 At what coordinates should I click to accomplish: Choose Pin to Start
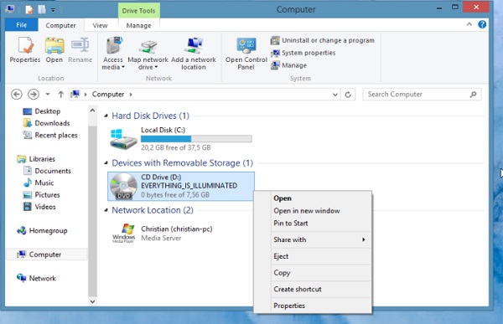(291, 224)
